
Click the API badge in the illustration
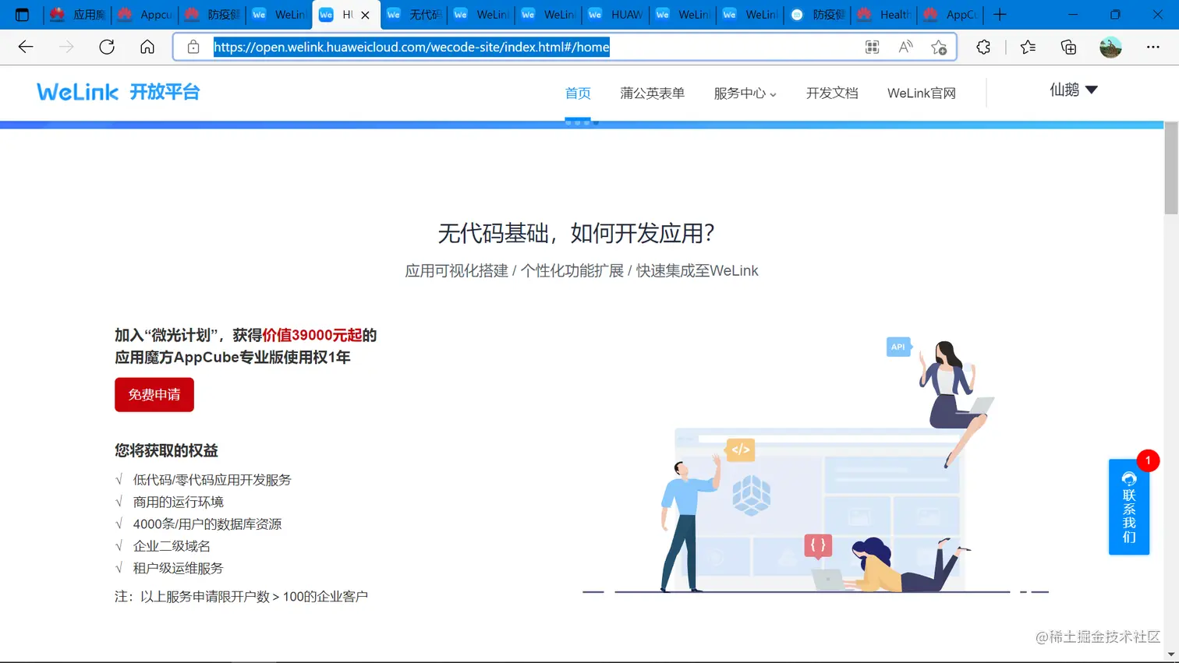tap(898, 347)
